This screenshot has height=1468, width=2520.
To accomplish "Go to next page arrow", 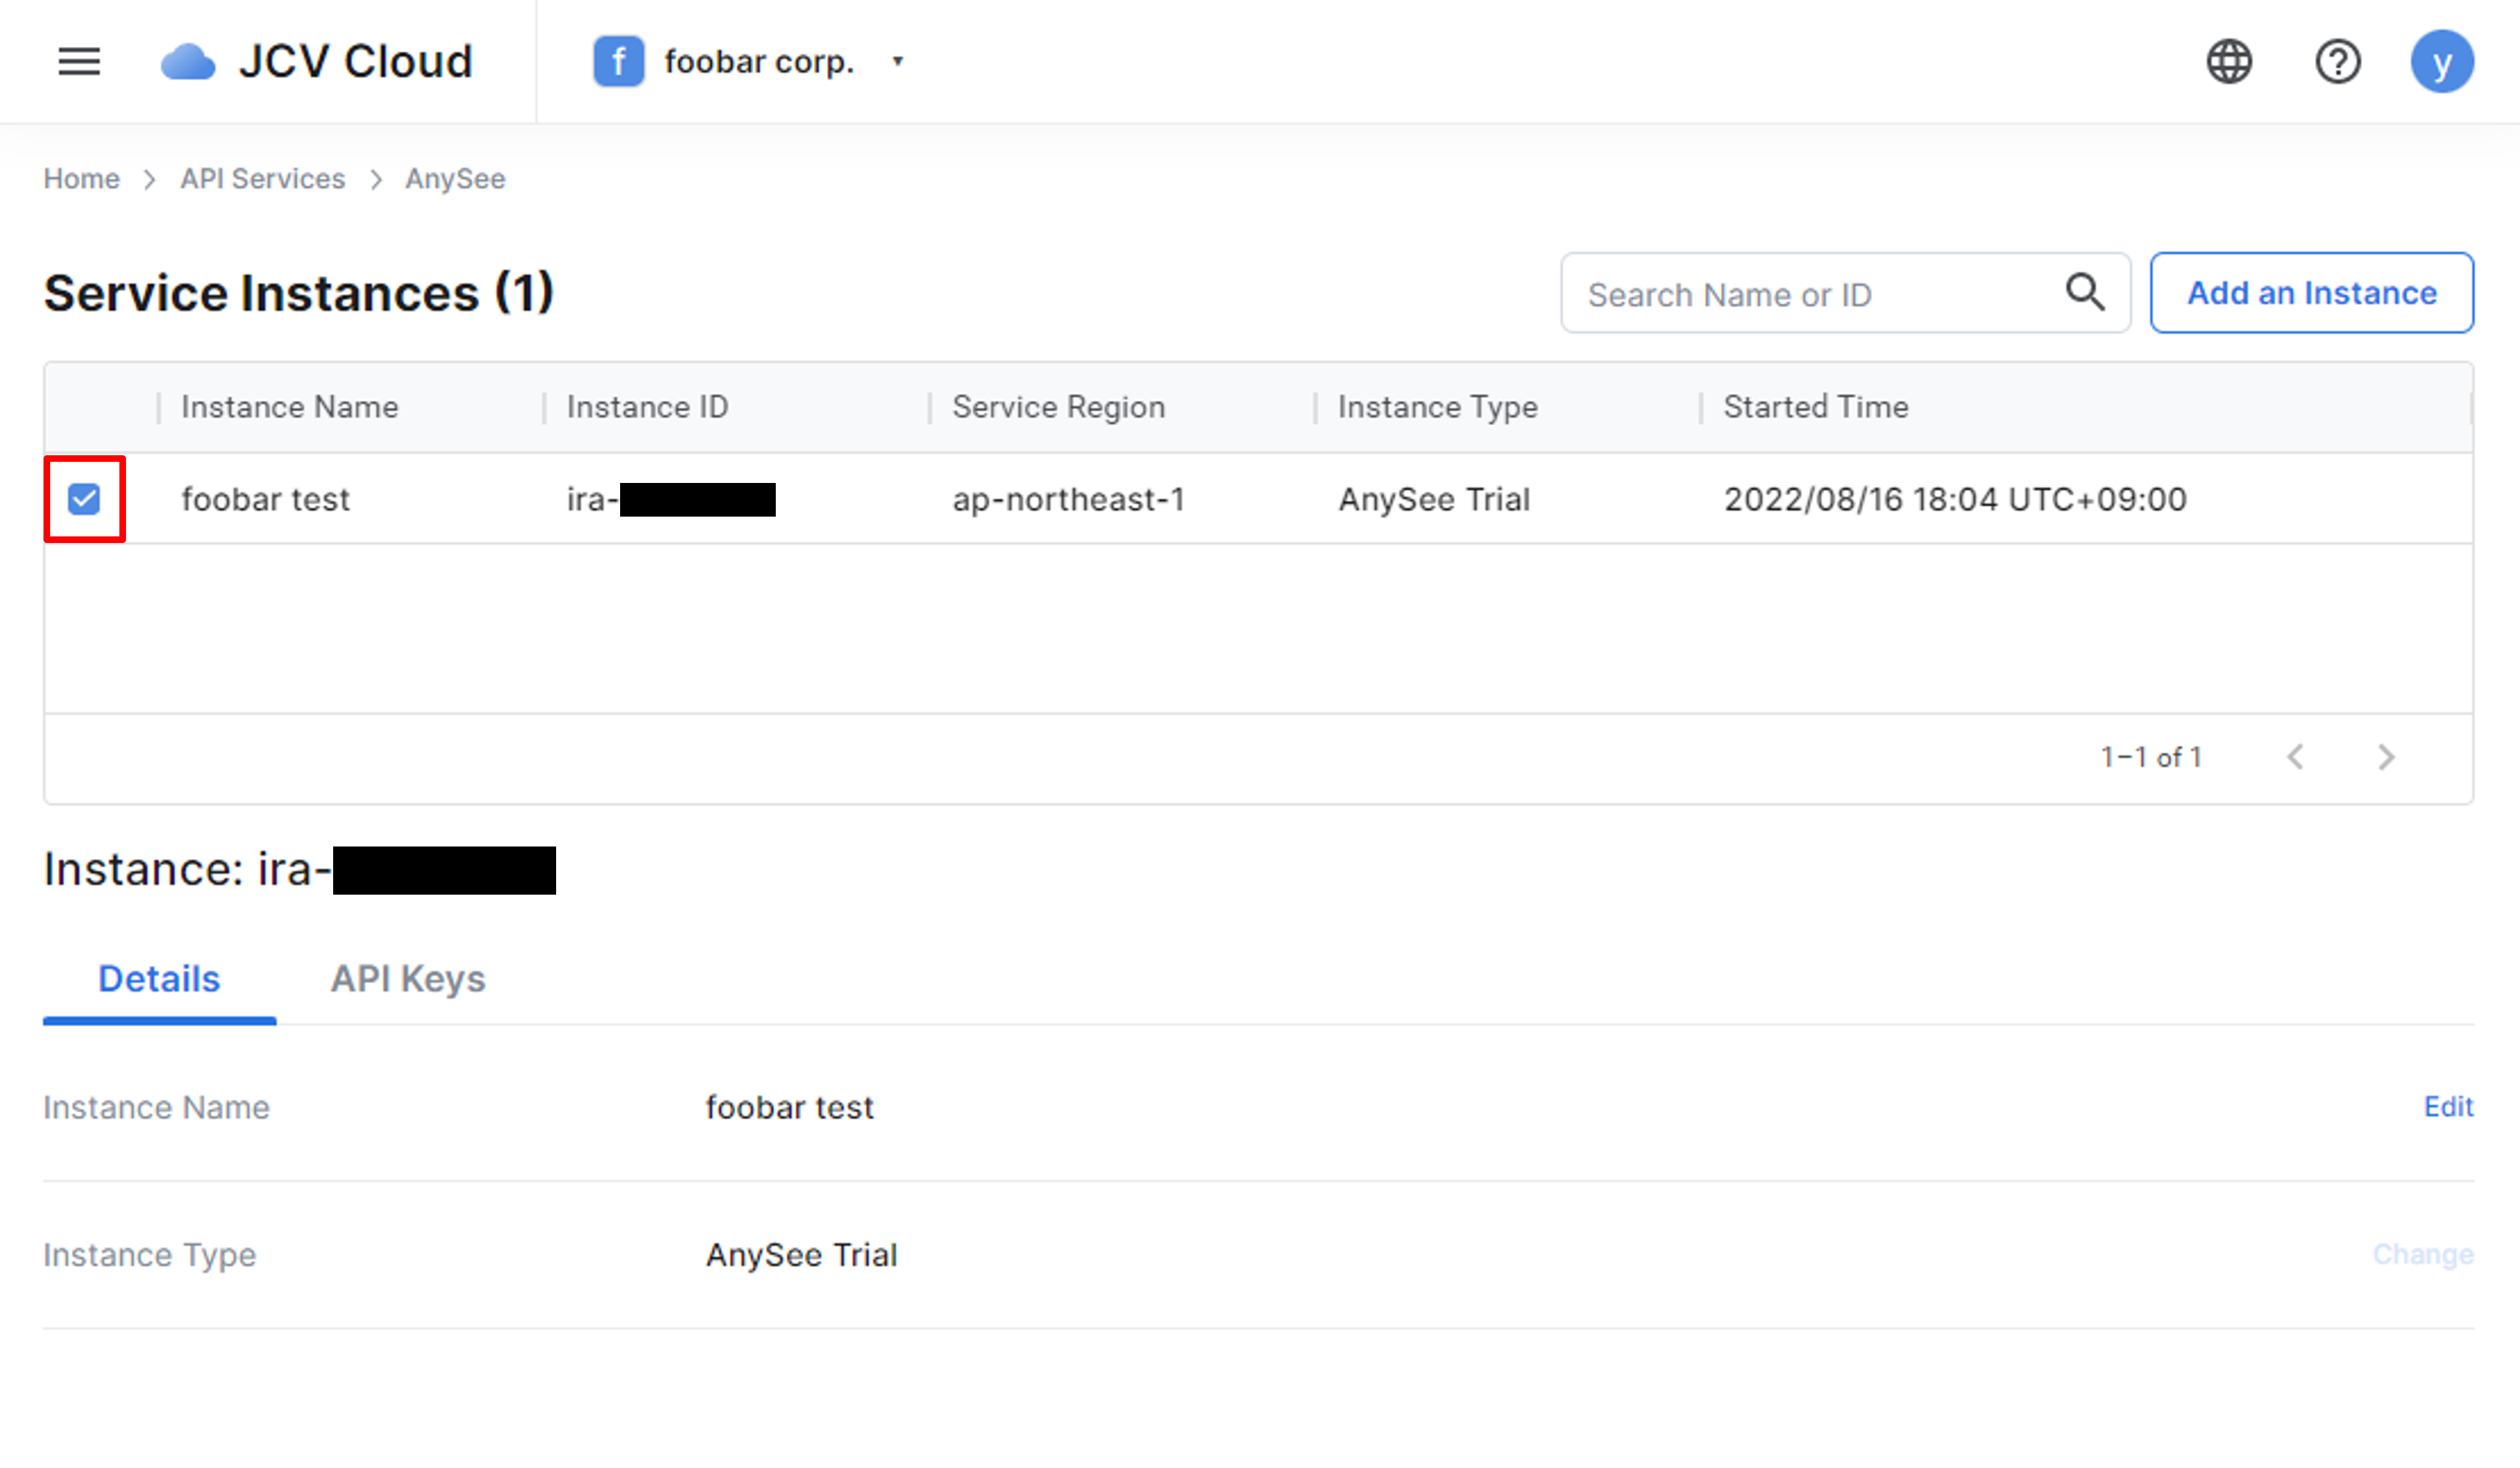I will pyautogui.click(x=2386, y=757).
